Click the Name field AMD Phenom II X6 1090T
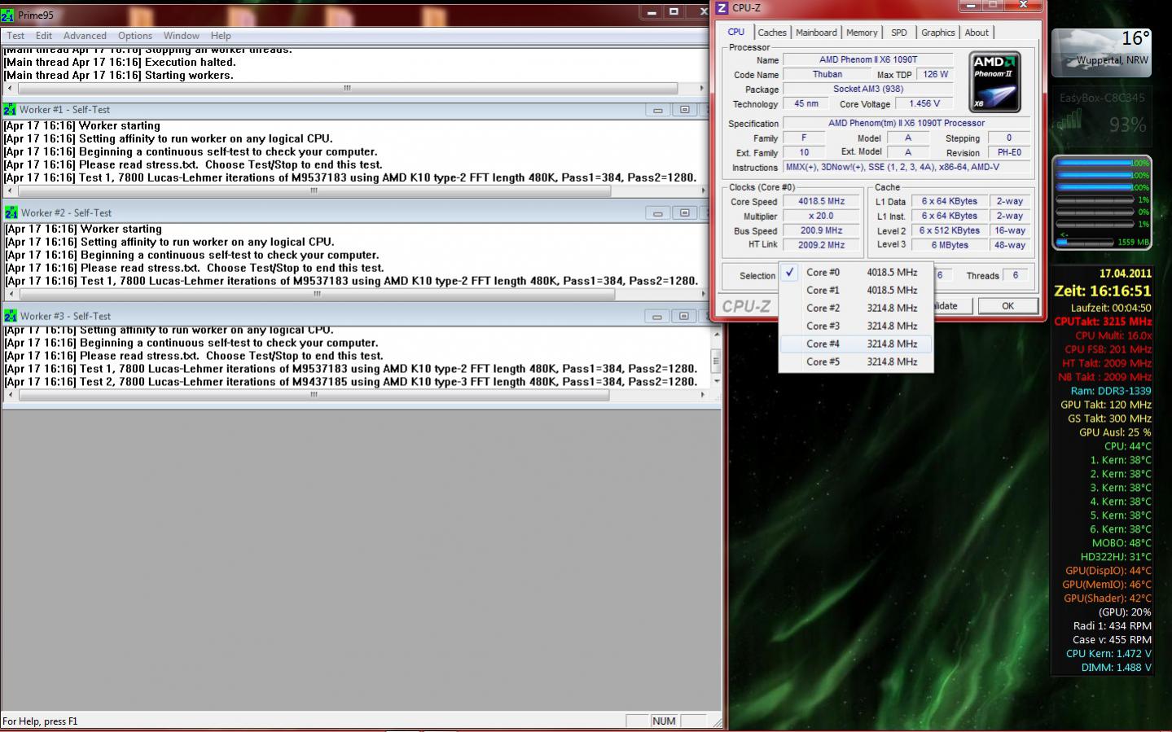The height and width of the screenshot is (732, 1172). coord(867,59)
